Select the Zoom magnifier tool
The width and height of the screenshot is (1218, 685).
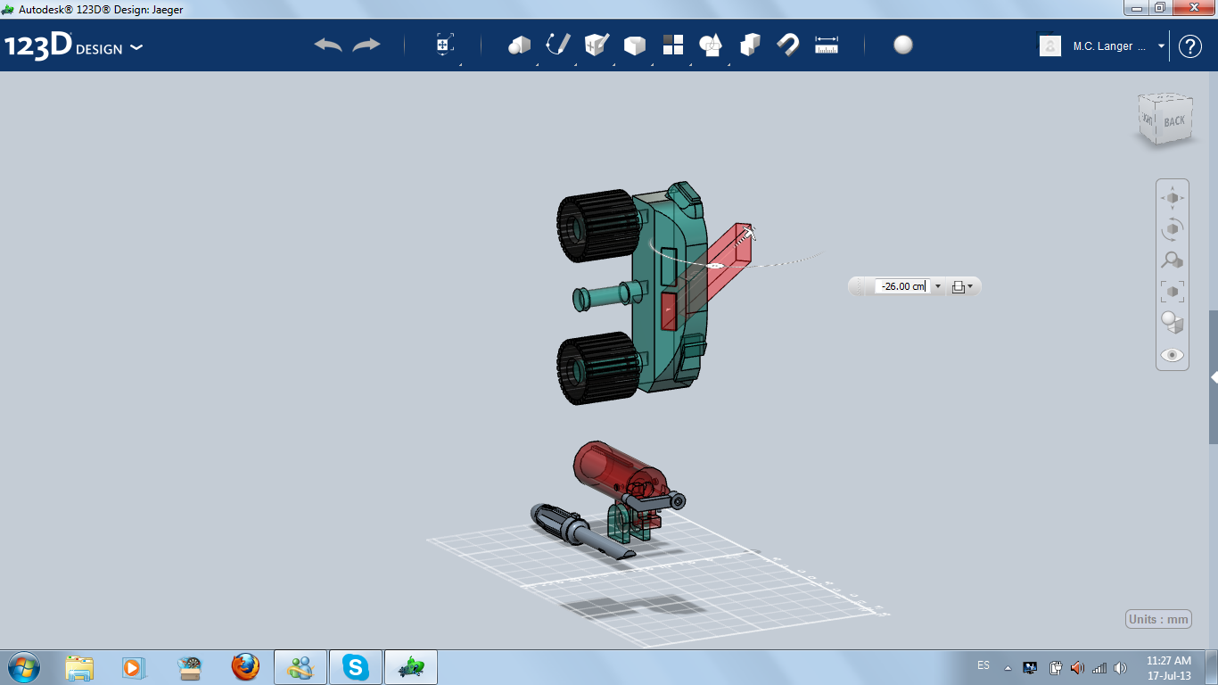[1173, 260]
